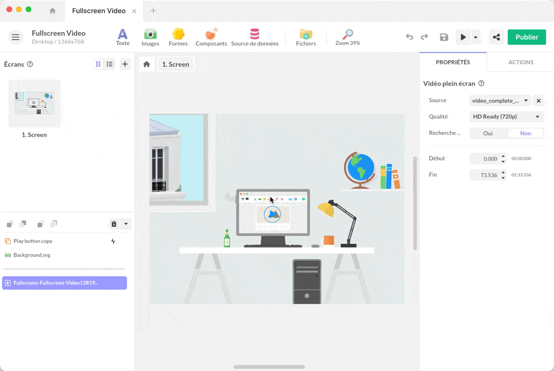Viewport: 554px width, 371px height.
Task: Click the Publier button
Action: [x=526, y=37]
